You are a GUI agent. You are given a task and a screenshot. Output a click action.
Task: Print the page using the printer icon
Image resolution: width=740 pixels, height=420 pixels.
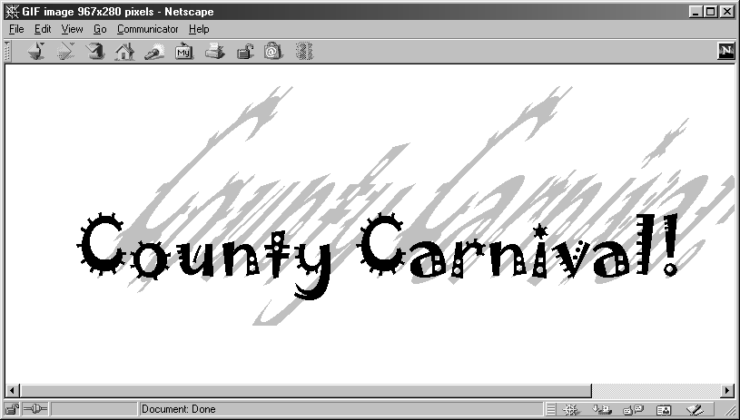click(x=213, y=52)
